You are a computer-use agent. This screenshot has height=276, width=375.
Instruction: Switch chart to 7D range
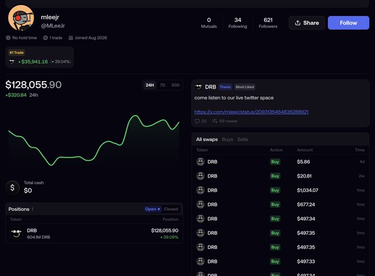point(162,85)
